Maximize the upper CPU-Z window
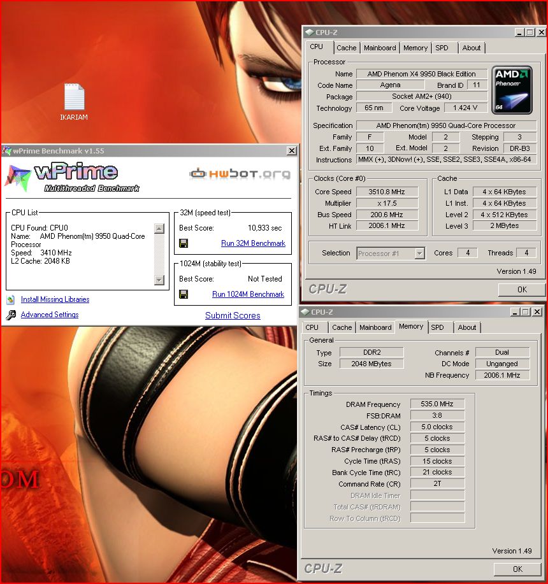548x584 pixels. pyautogui.click(x=530, y=32)
